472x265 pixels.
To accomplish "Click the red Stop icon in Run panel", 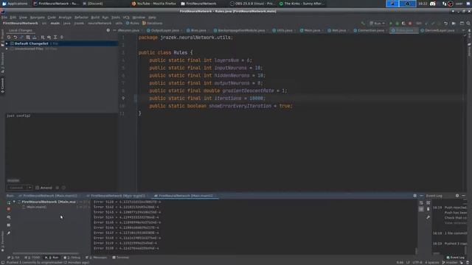I will point(9,209).
